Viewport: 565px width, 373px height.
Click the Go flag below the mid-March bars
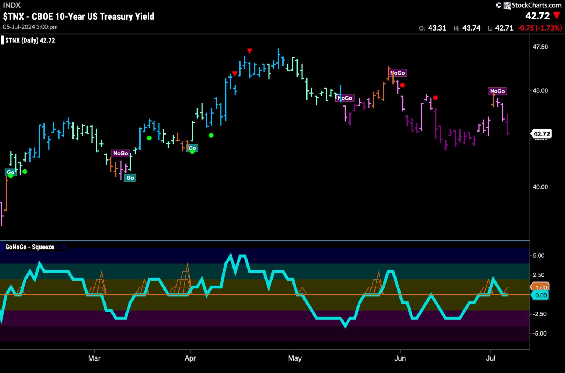[130, 178]
